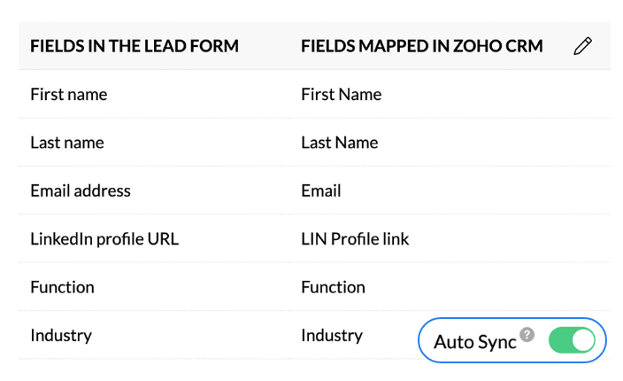Image resolution: width=623 pixels, height=381 pixels.
Task: Select the Function CRM mapped field
Action: (x=333, y=287)
